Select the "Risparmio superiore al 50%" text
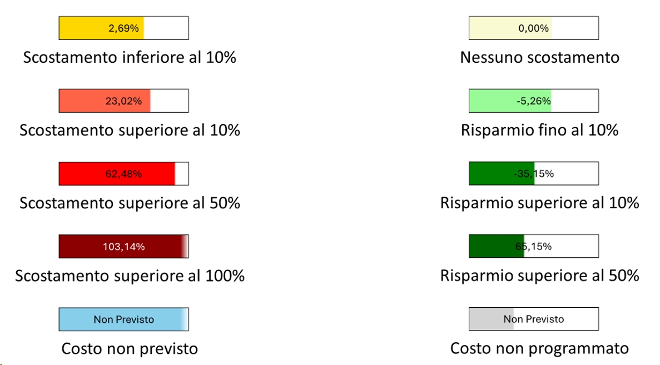 click(539, 276)
